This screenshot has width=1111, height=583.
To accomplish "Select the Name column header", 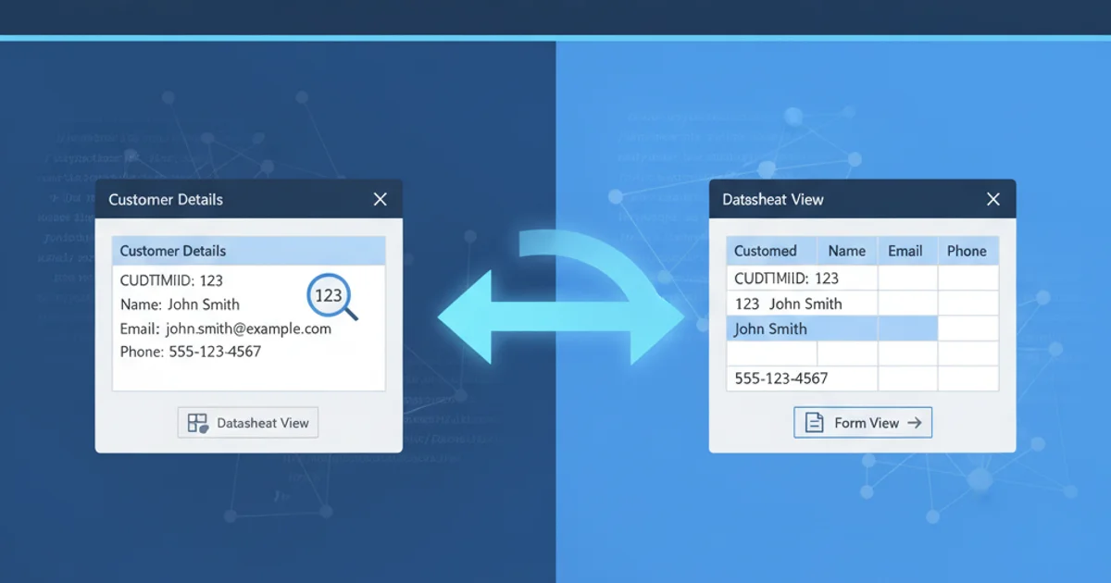I will [846, 251].
